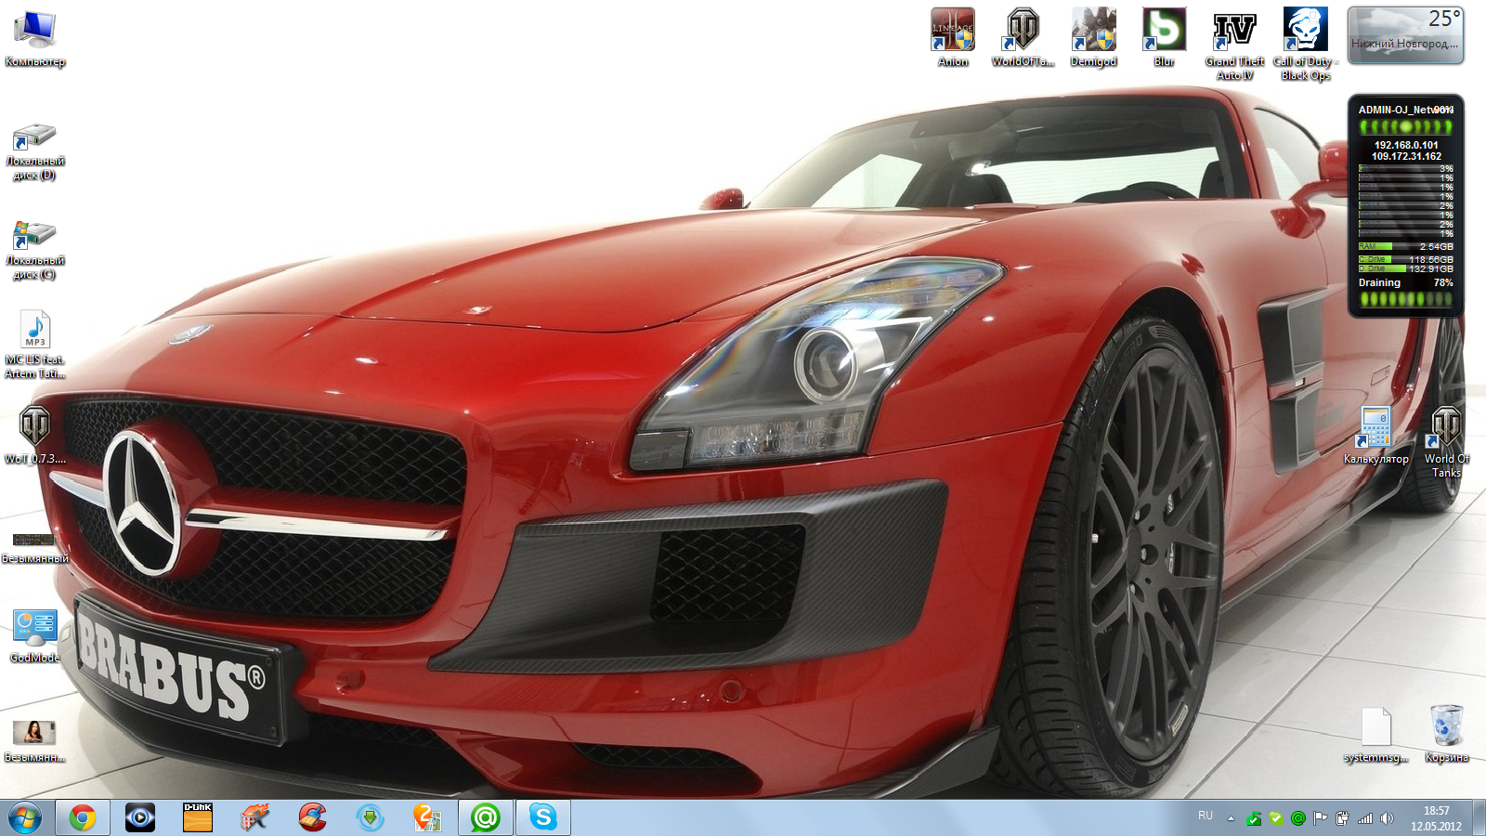Viewport: 1486px width, 836px height.
Task: Select the Безымянн... photo file at bottom left
Action: coord(35,740)
